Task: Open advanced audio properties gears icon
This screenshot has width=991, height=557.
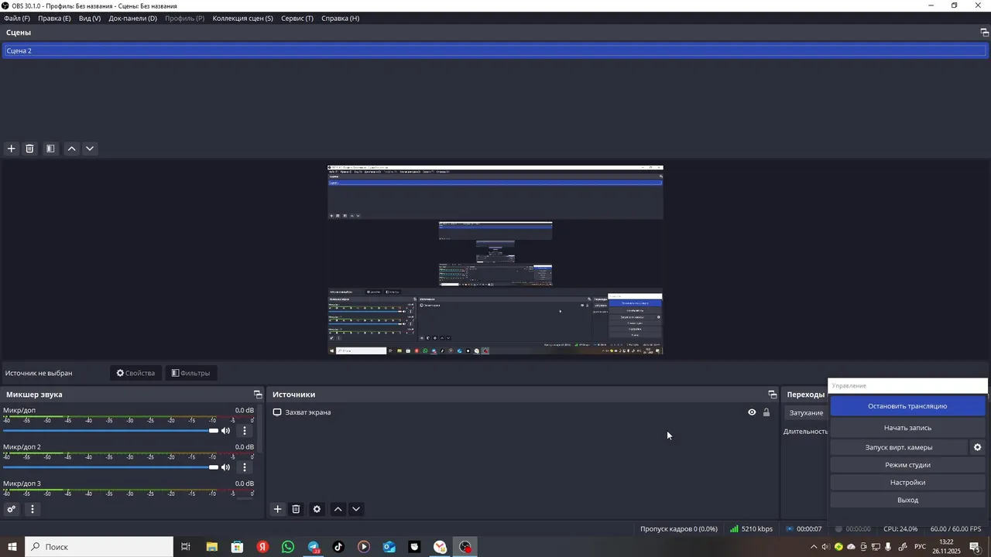Action: coord(11,509)
